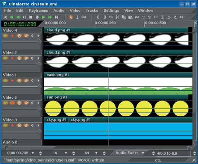
Task: Open the Keyframes menu
Action: point(38,11)
